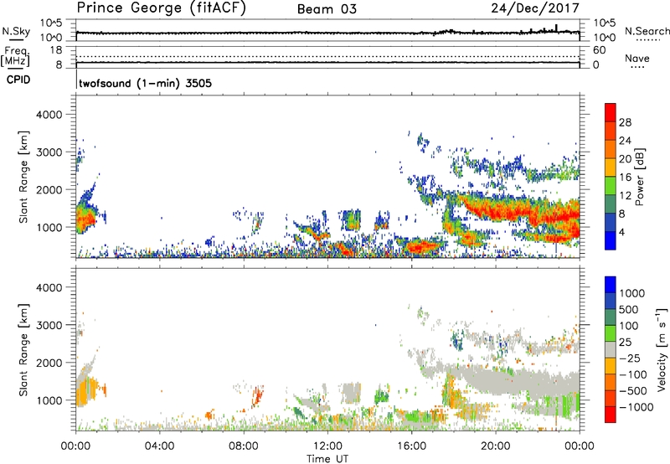Click the '-500' value on Velocity colorbar

tap(633, 391)
